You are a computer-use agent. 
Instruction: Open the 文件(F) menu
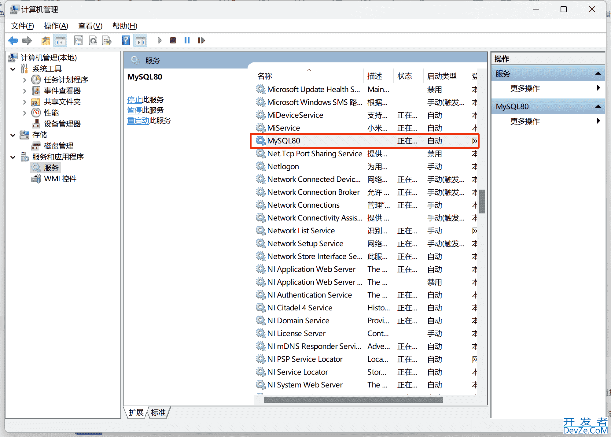pos(22,26)
